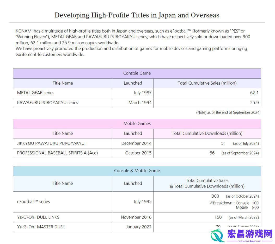The width and height of the screenshot is (275, 244).
Task: Click 'eFootball™ series' title cell
Action: [63, 202]
